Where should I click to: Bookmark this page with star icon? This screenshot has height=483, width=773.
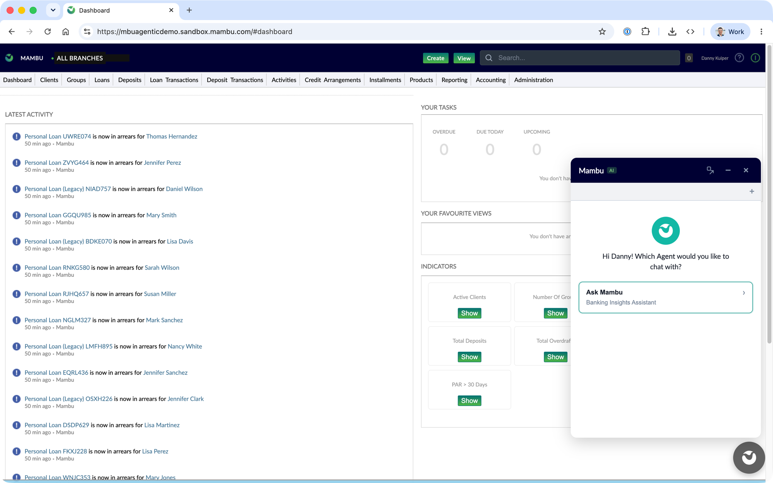(x=602, y=32)
